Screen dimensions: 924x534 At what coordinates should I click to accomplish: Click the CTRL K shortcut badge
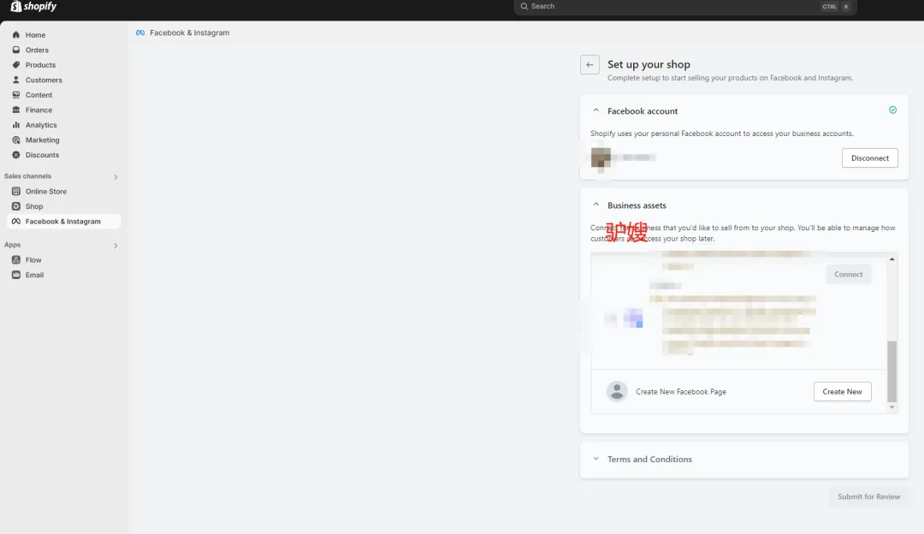click(836, 7)
